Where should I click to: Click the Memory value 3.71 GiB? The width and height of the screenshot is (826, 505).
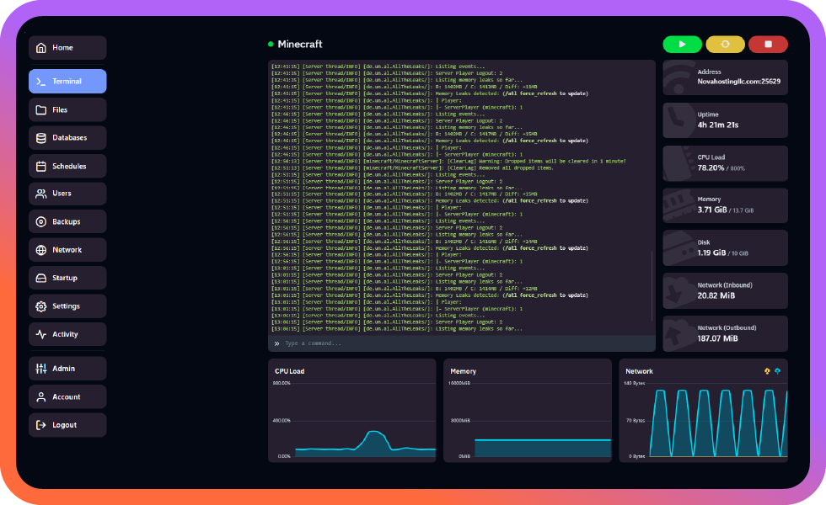712,210
